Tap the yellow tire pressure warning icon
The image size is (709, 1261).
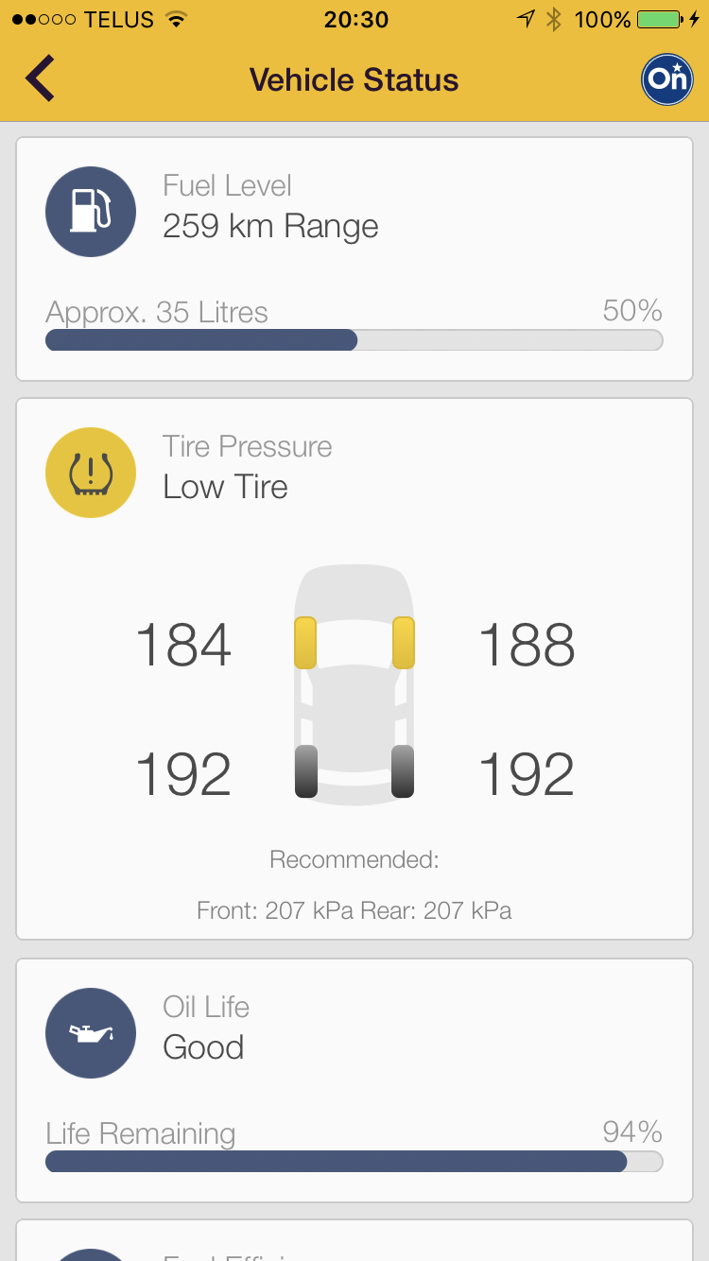click(91, 473)
